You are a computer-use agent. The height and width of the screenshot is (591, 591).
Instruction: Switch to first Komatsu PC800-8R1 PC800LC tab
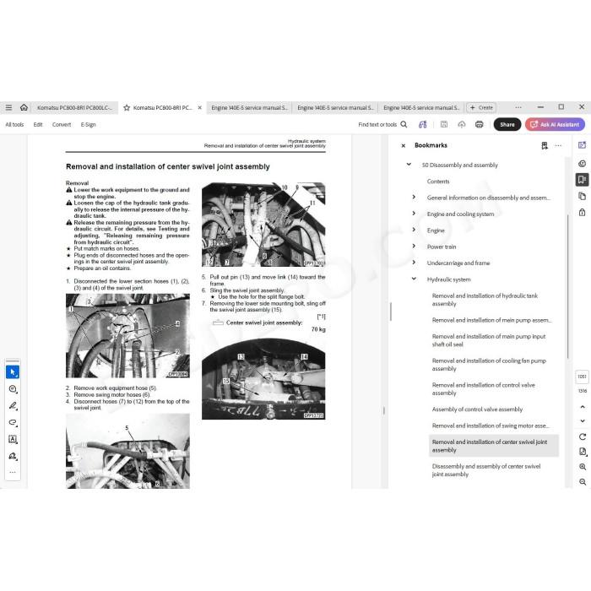[x=74, y=108]
